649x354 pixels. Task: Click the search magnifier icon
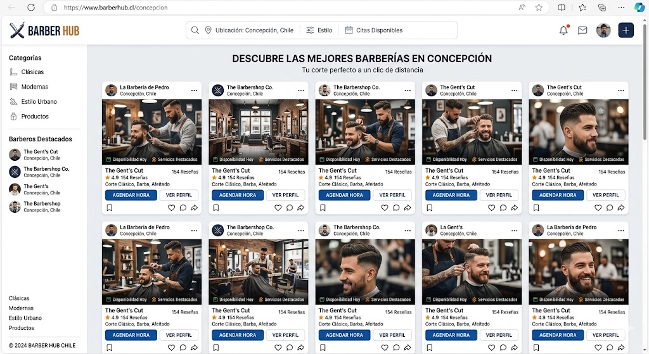tap(195, 30)
